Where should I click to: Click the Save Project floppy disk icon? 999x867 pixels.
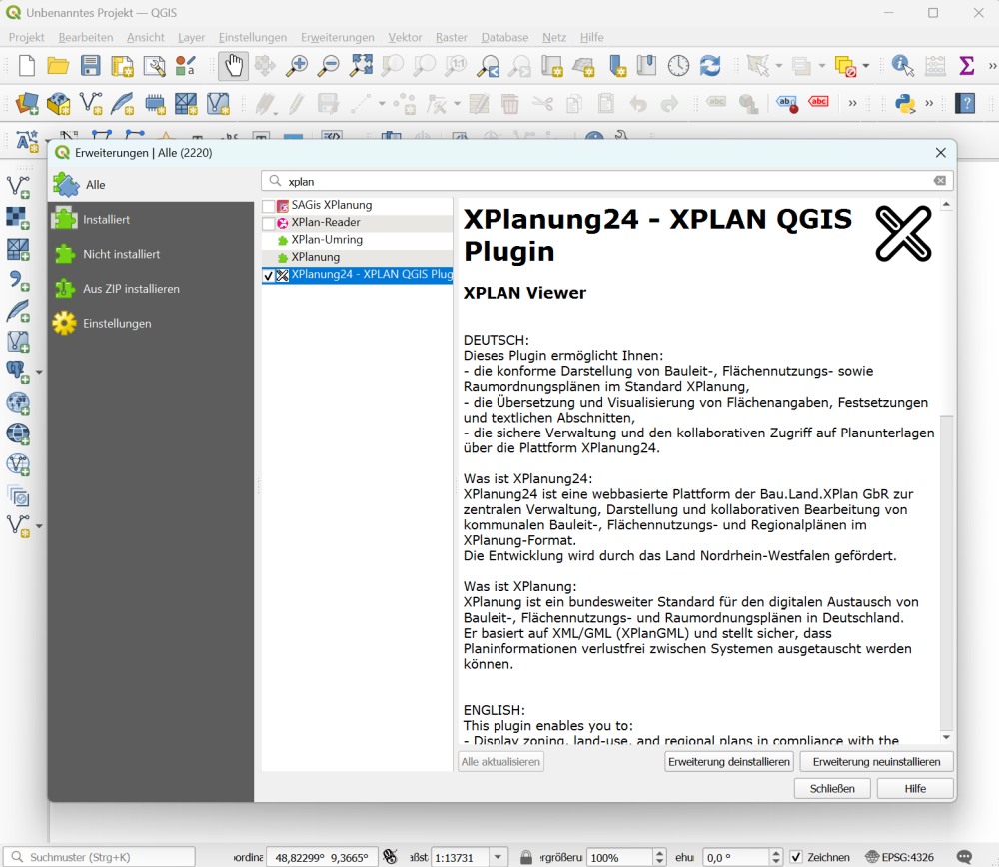[91, 66]
